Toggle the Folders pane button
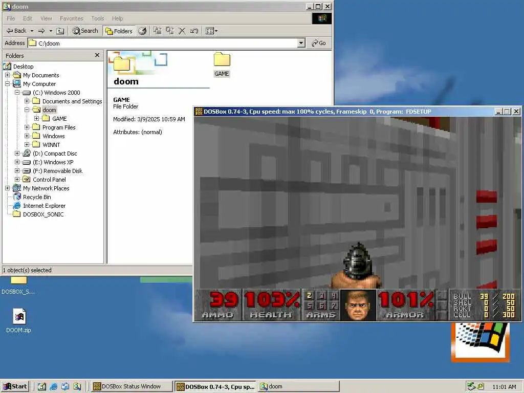This screenshot has height=393, width=524. pos(119,31)
